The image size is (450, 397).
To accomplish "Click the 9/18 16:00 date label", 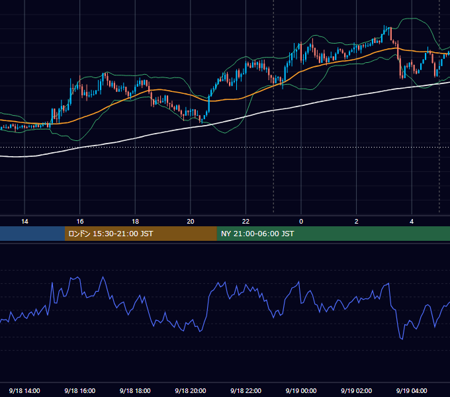I will click(x=80, y=390).
